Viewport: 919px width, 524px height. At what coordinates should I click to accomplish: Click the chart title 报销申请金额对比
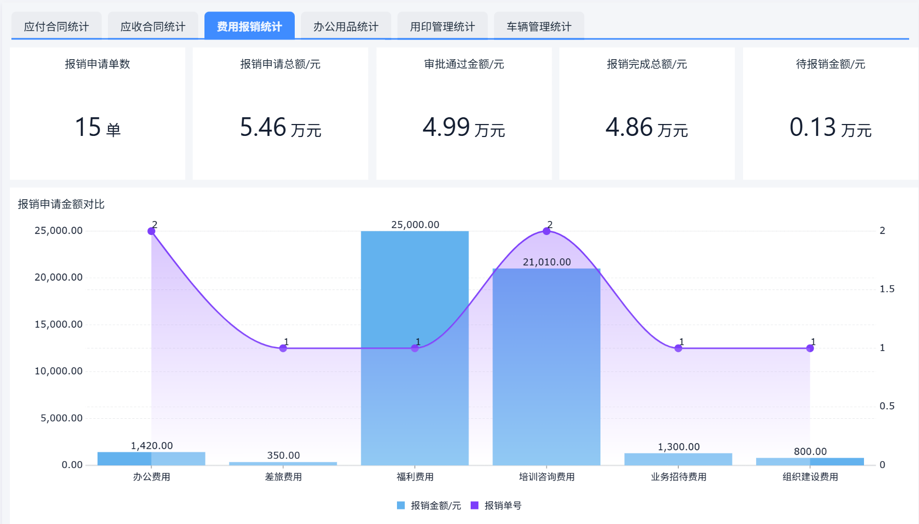(60, 204)
